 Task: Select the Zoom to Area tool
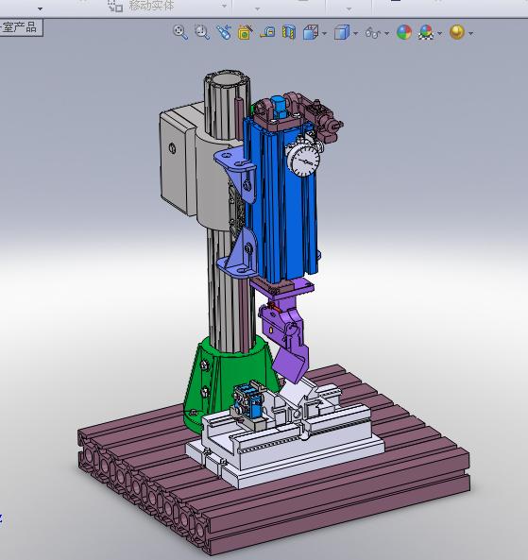202,32
